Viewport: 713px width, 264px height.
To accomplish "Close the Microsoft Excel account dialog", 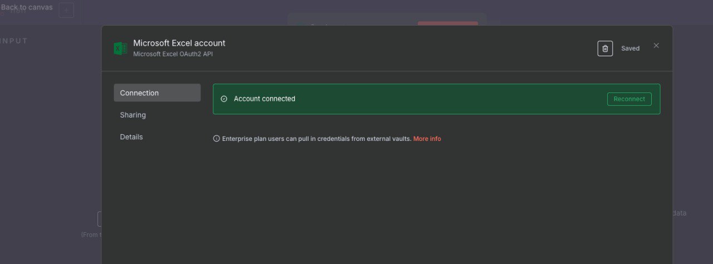I will click(x=656, y=46).
